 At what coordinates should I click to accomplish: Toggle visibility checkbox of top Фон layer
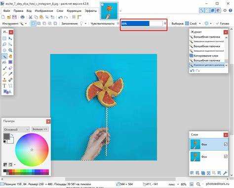226,144
